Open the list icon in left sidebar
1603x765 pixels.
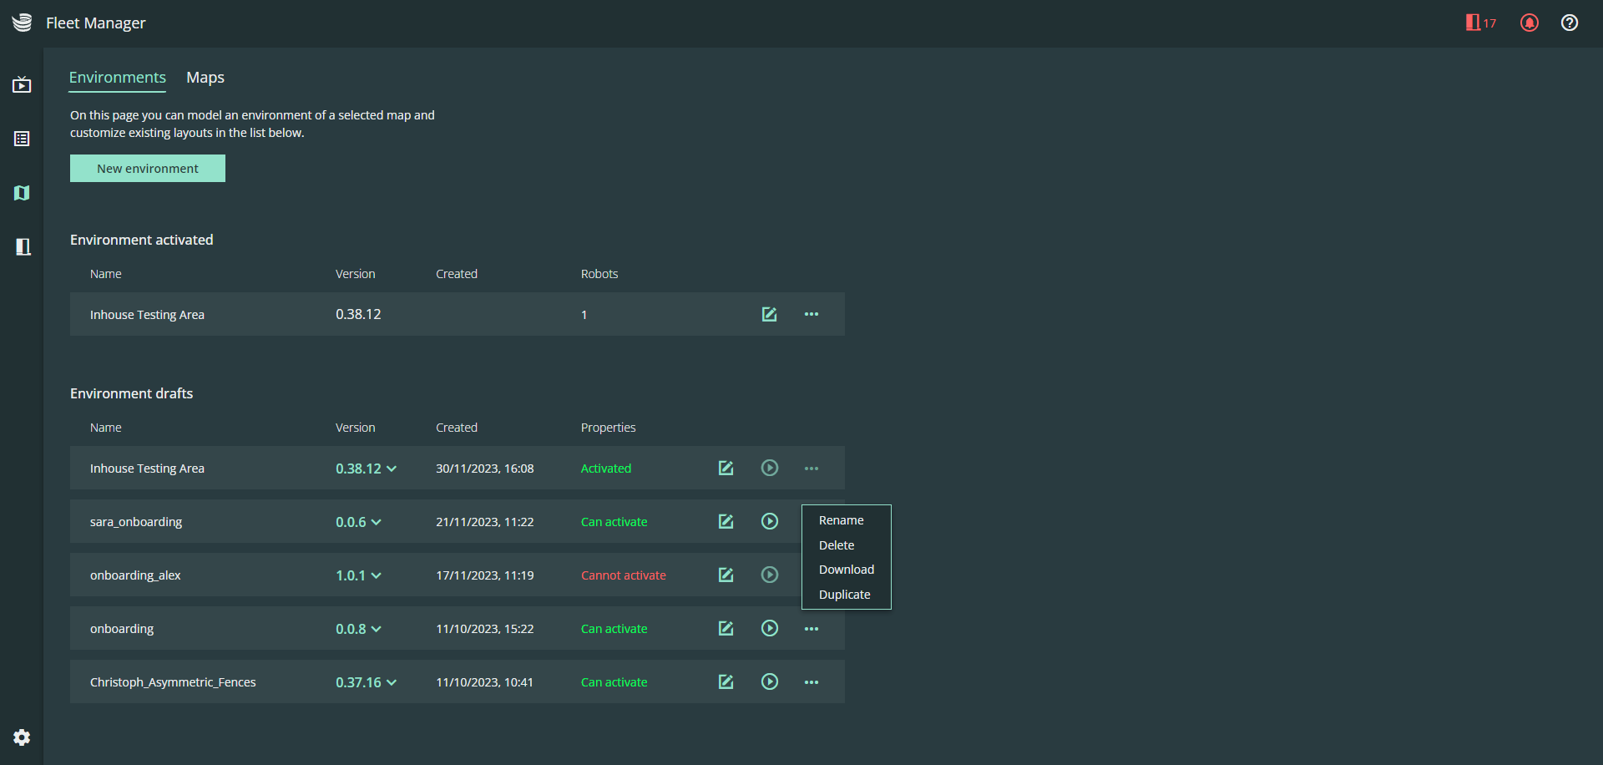click(x=22, y=139)
